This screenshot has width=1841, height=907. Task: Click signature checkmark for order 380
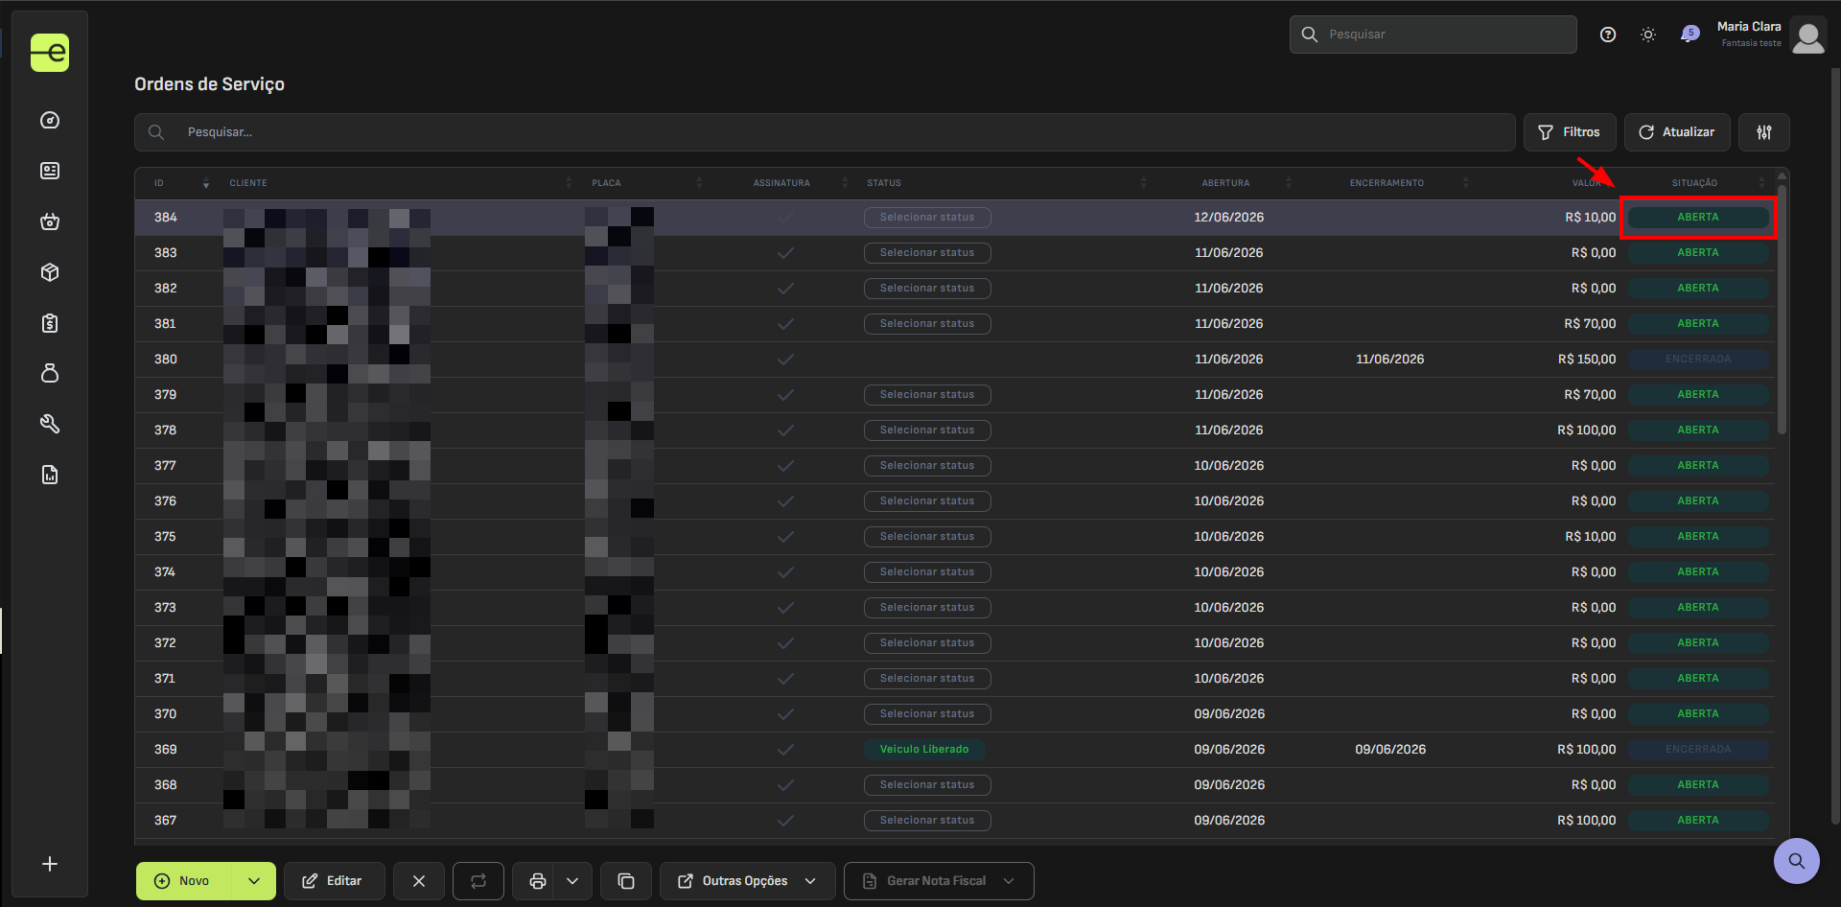tap(785, 360)
